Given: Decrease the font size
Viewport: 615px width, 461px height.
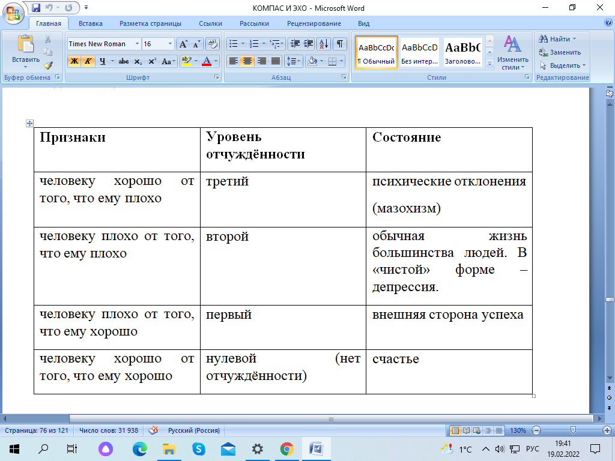Looking at the screenshot, I should click(x=196, y=44).
